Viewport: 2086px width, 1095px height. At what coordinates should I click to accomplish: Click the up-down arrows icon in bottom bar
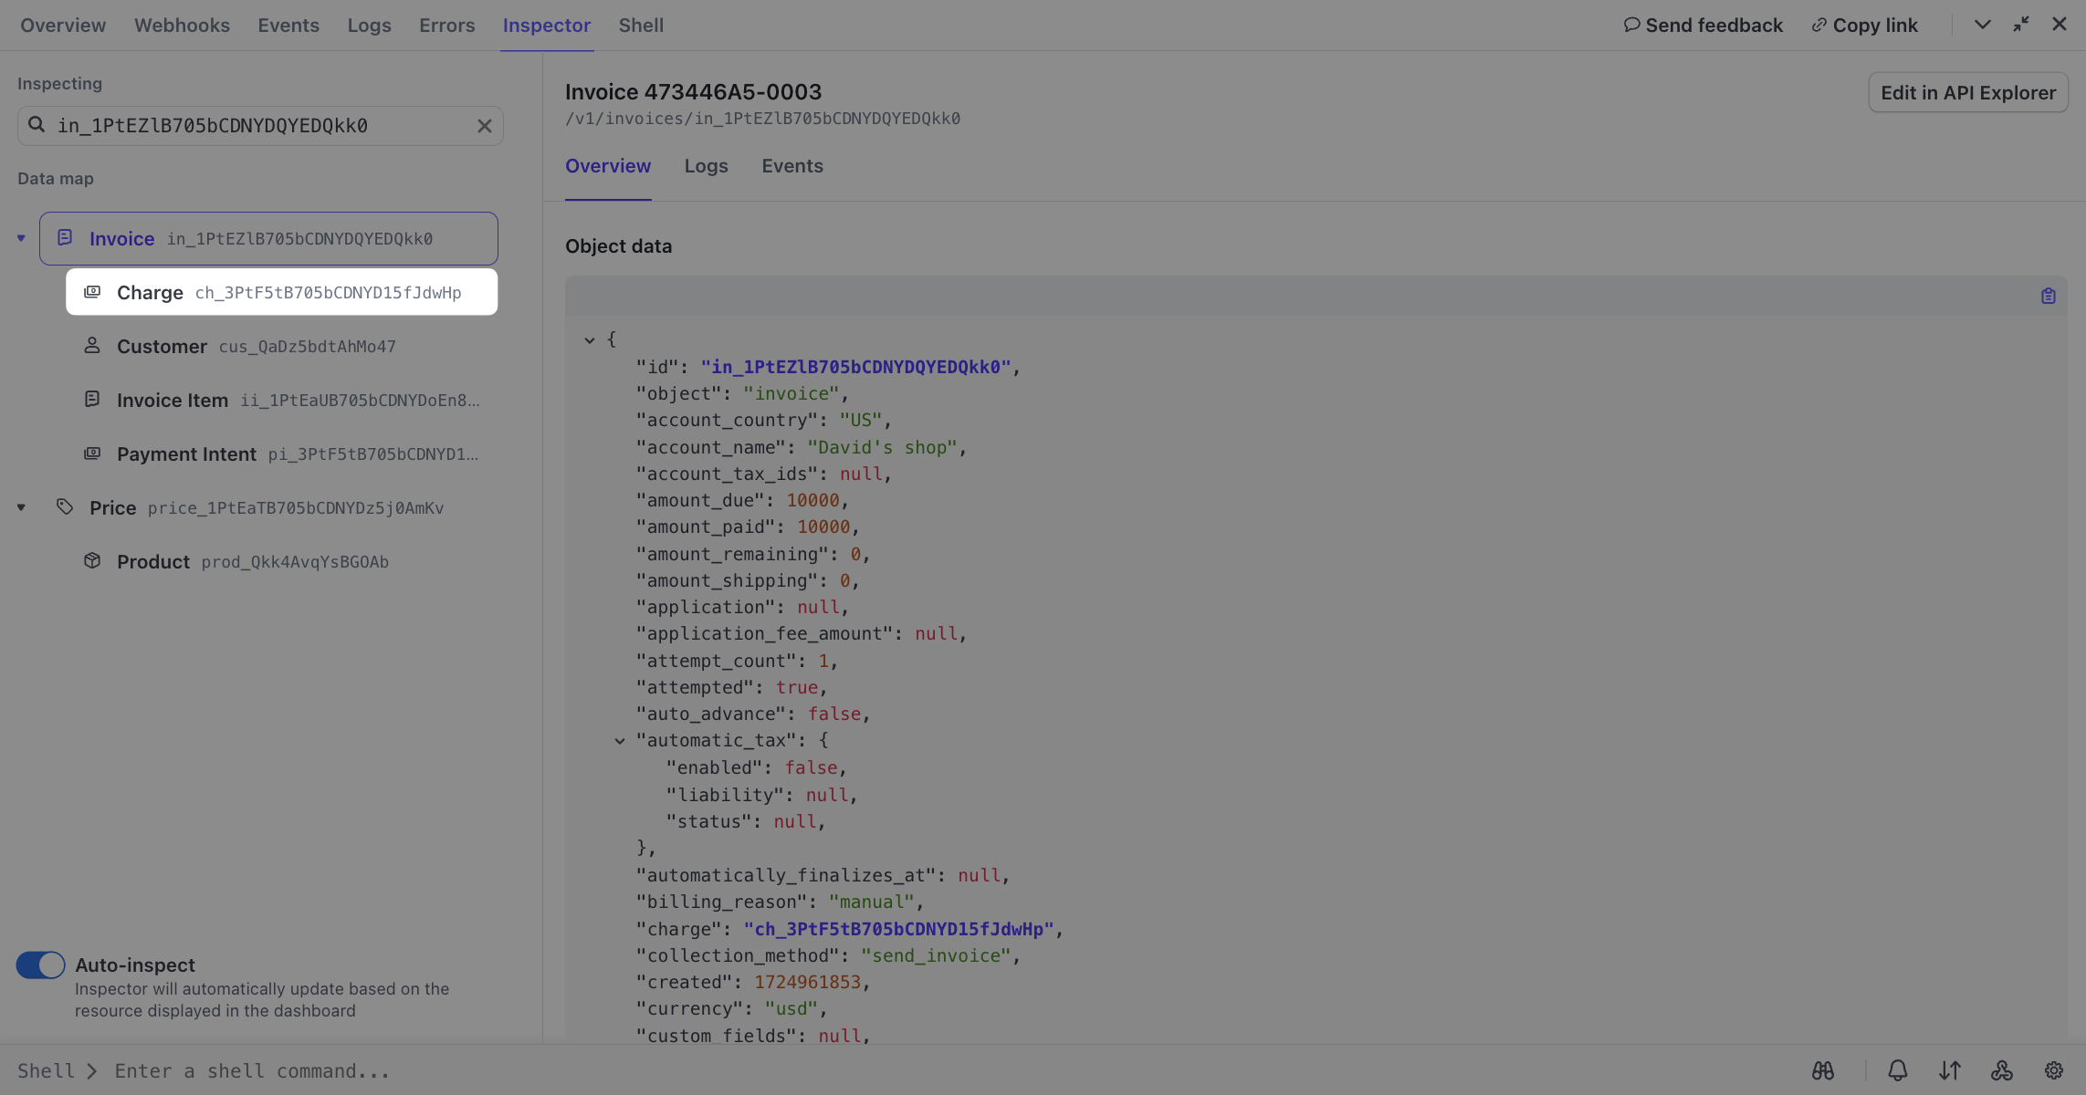coord(1949,1070)
